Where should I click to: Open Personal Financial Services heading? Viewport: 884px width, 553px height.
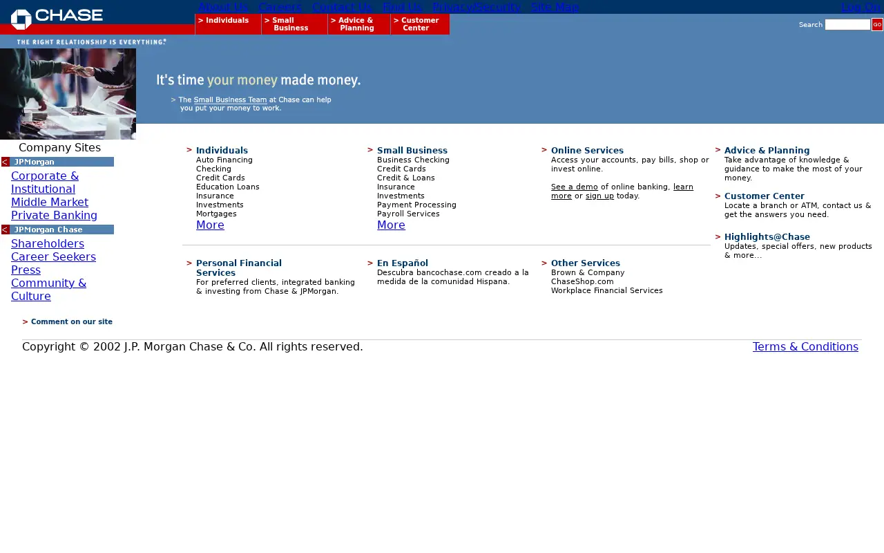239,268
